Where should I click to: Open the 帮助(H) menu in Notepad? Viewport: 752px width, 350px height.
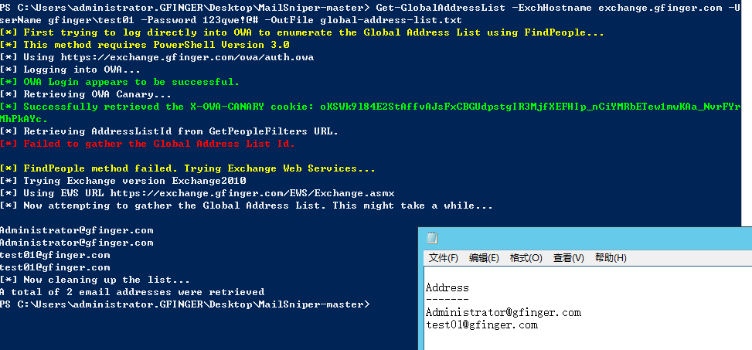(x=611, y=258)
